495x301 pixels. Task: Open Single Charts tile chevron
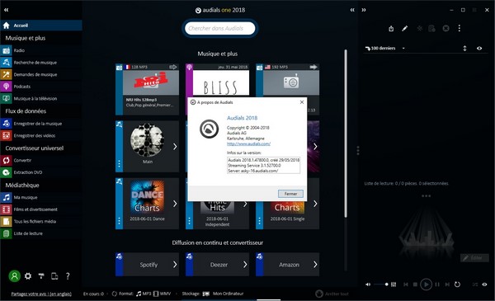(315, 204)
